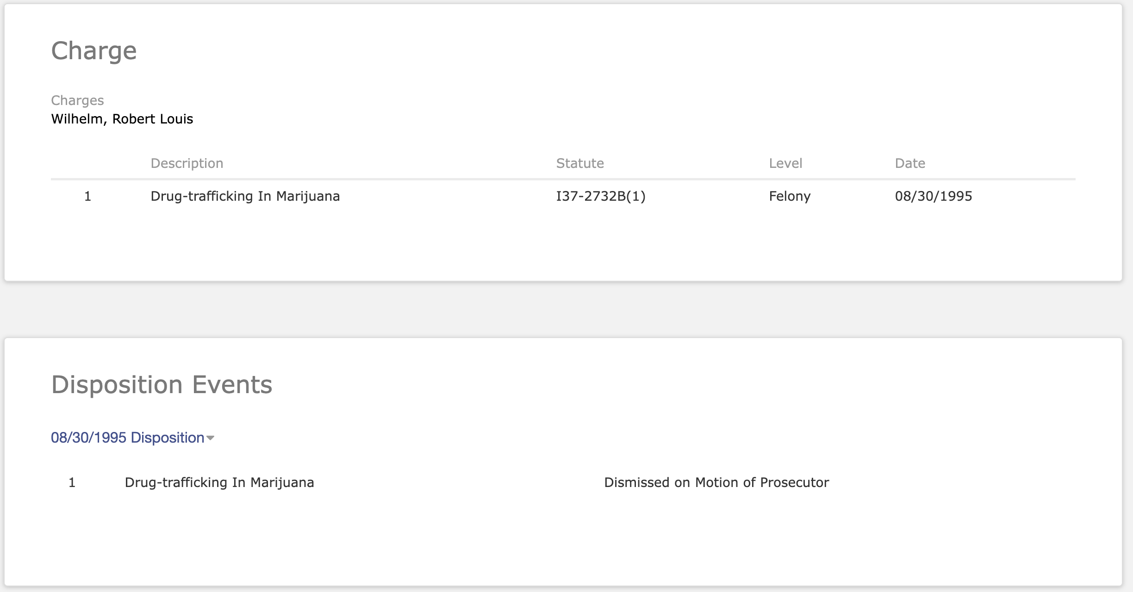Click the charge date 08/30/1995 cell

934,196
